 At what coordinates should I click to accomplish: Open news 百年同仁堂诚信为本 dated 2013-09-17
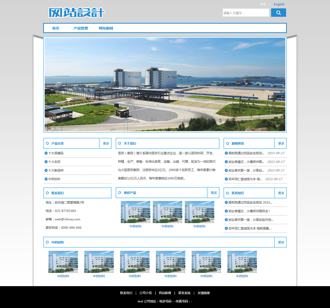point(245,179)
